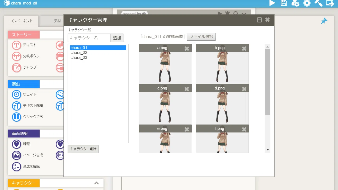Image resolution: width=338 pixels, height=190 pixels.
Task: Minimize the キャラクター管理 dialog
Action: [259, 20]
